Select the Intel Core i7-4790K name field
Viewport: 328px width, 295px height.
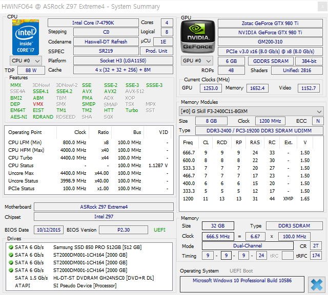[93, 22]
